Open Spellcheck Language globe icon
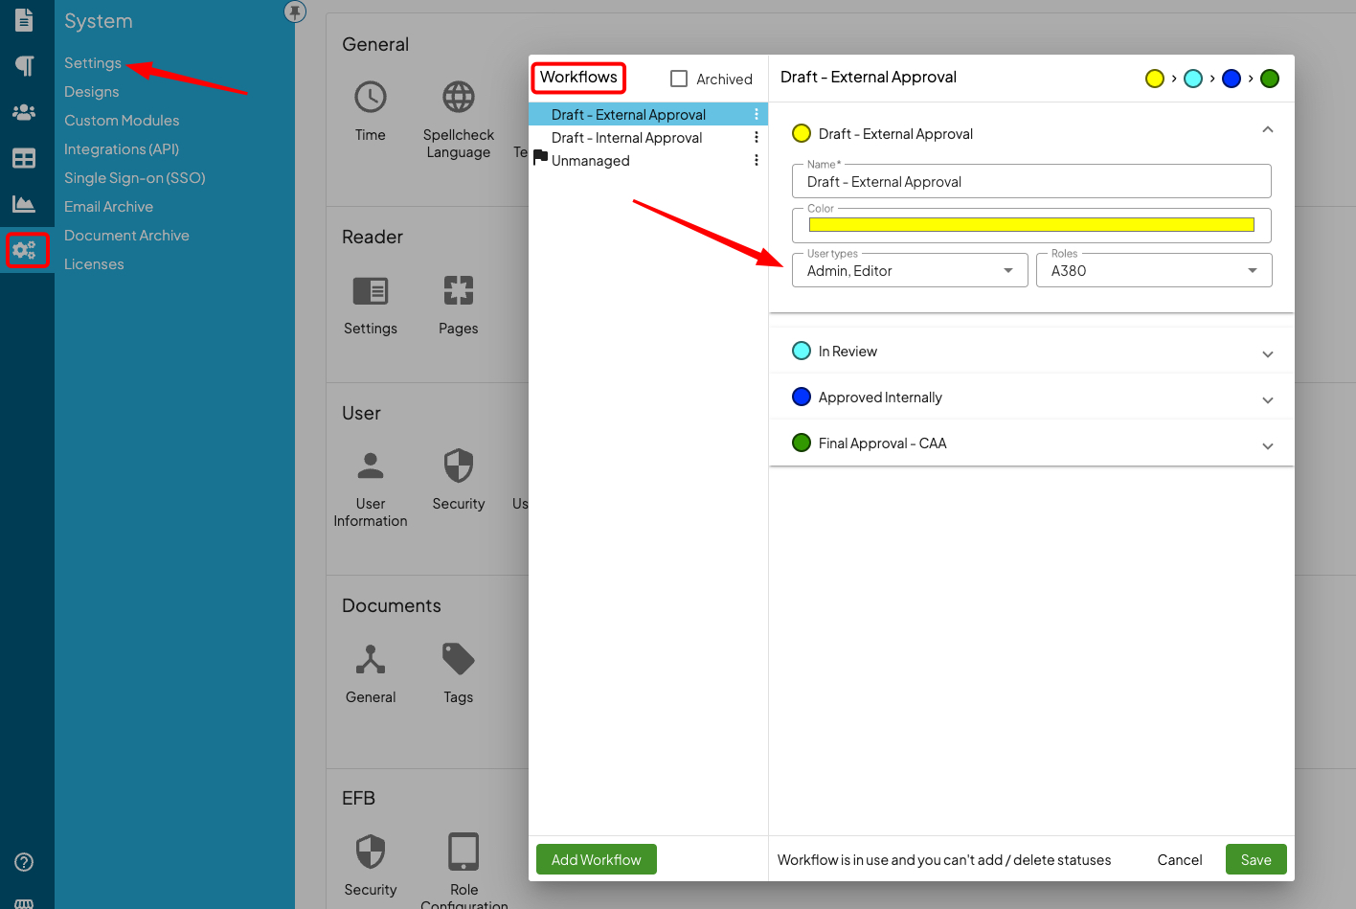Viewport: 1356px width, 909px height. 459,97
